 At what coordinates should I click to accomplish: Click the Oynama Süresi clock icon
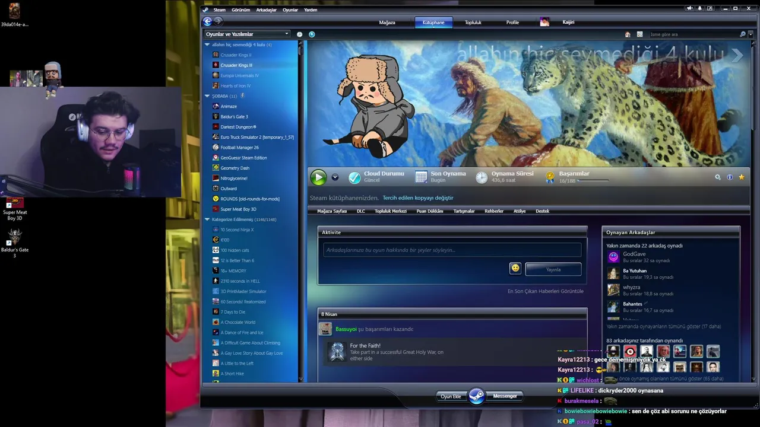click(x=482, y=177)
